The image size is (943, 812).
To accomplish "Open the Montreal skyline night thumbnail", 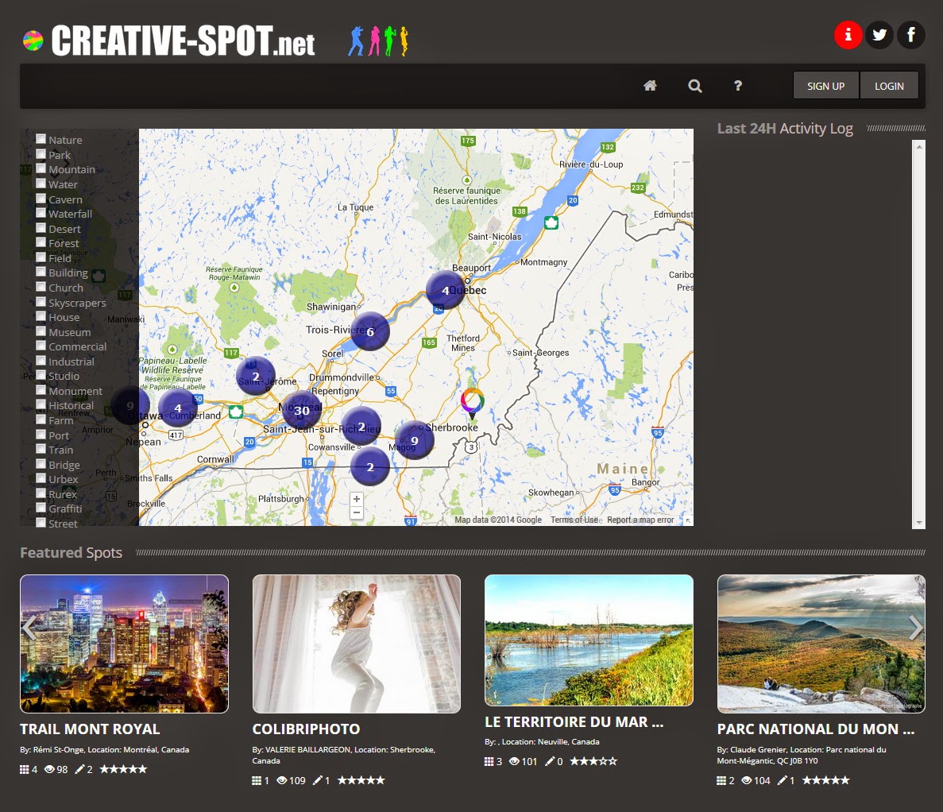I will tap(124, 644).
